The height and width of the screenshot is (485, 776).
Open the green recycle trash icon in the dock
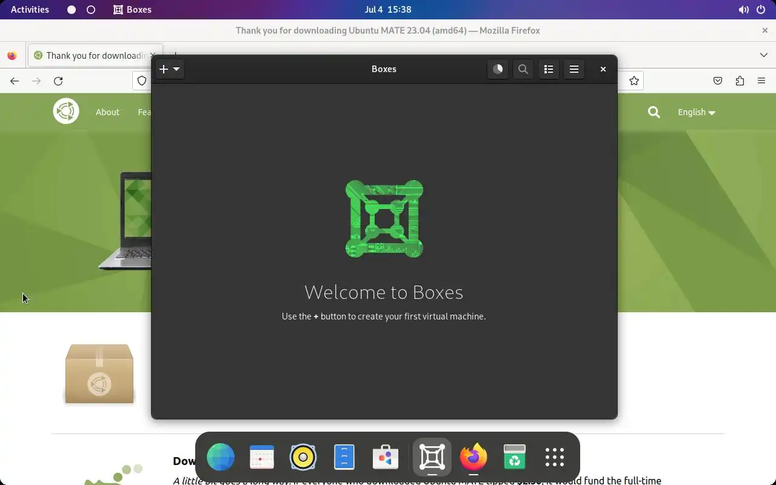click(515, 457)
